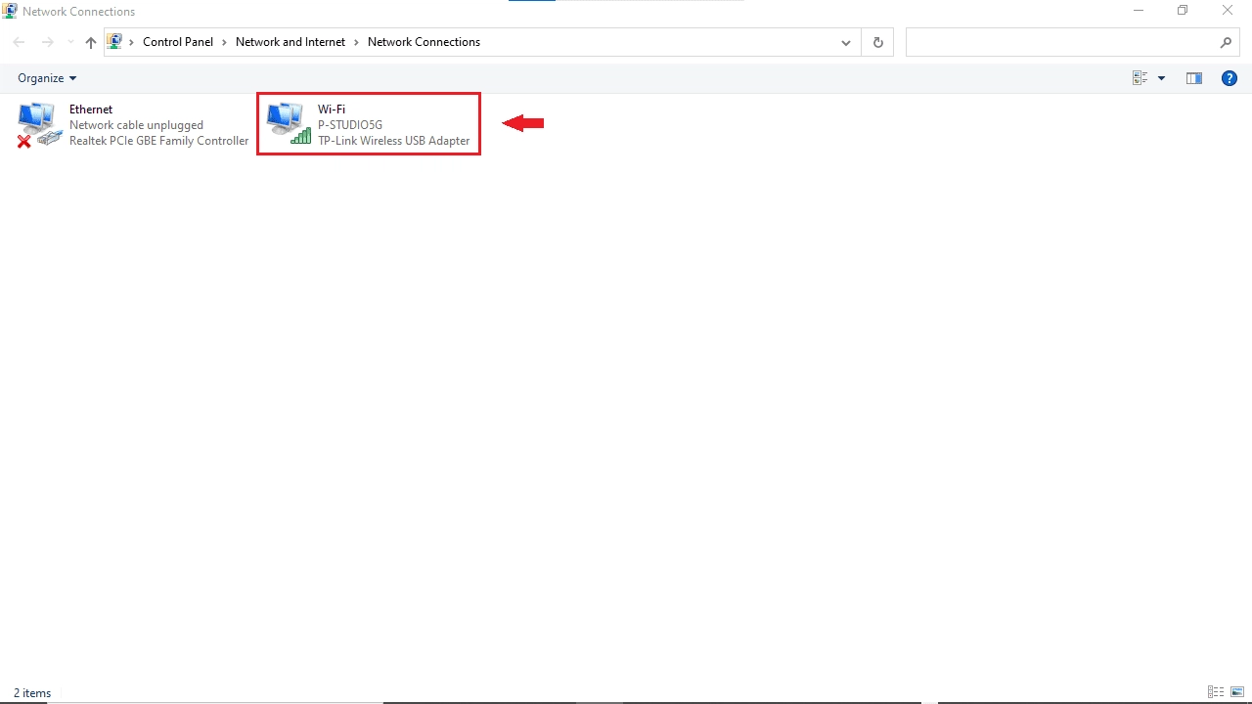The height and width of the screenshot is (704, 1252).
Task: Open the Organize dropdown menu
Action: [46, 78]
